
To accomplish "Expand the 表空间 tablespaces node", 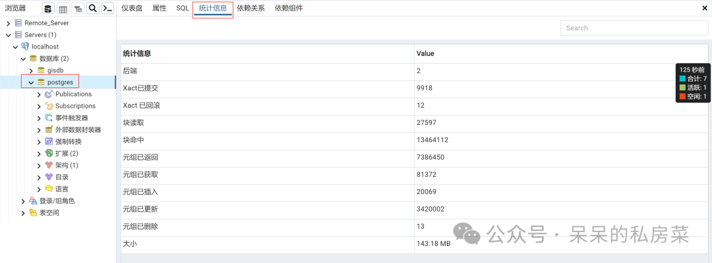I will (23, 213).
